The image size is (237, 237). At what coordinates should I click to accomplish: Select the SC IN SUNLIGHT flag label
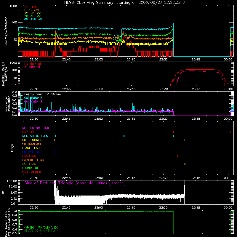[x=34, y=140]
